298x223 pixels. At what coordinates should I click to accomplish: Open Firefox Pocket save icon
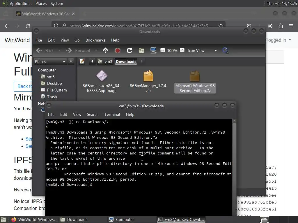pos(249,26)
